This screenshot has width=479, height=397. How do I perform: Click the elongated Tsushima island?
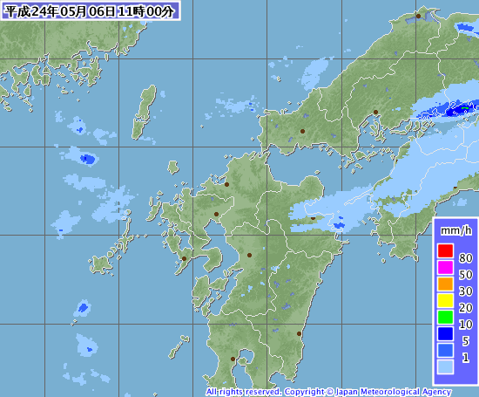(145, 113)
